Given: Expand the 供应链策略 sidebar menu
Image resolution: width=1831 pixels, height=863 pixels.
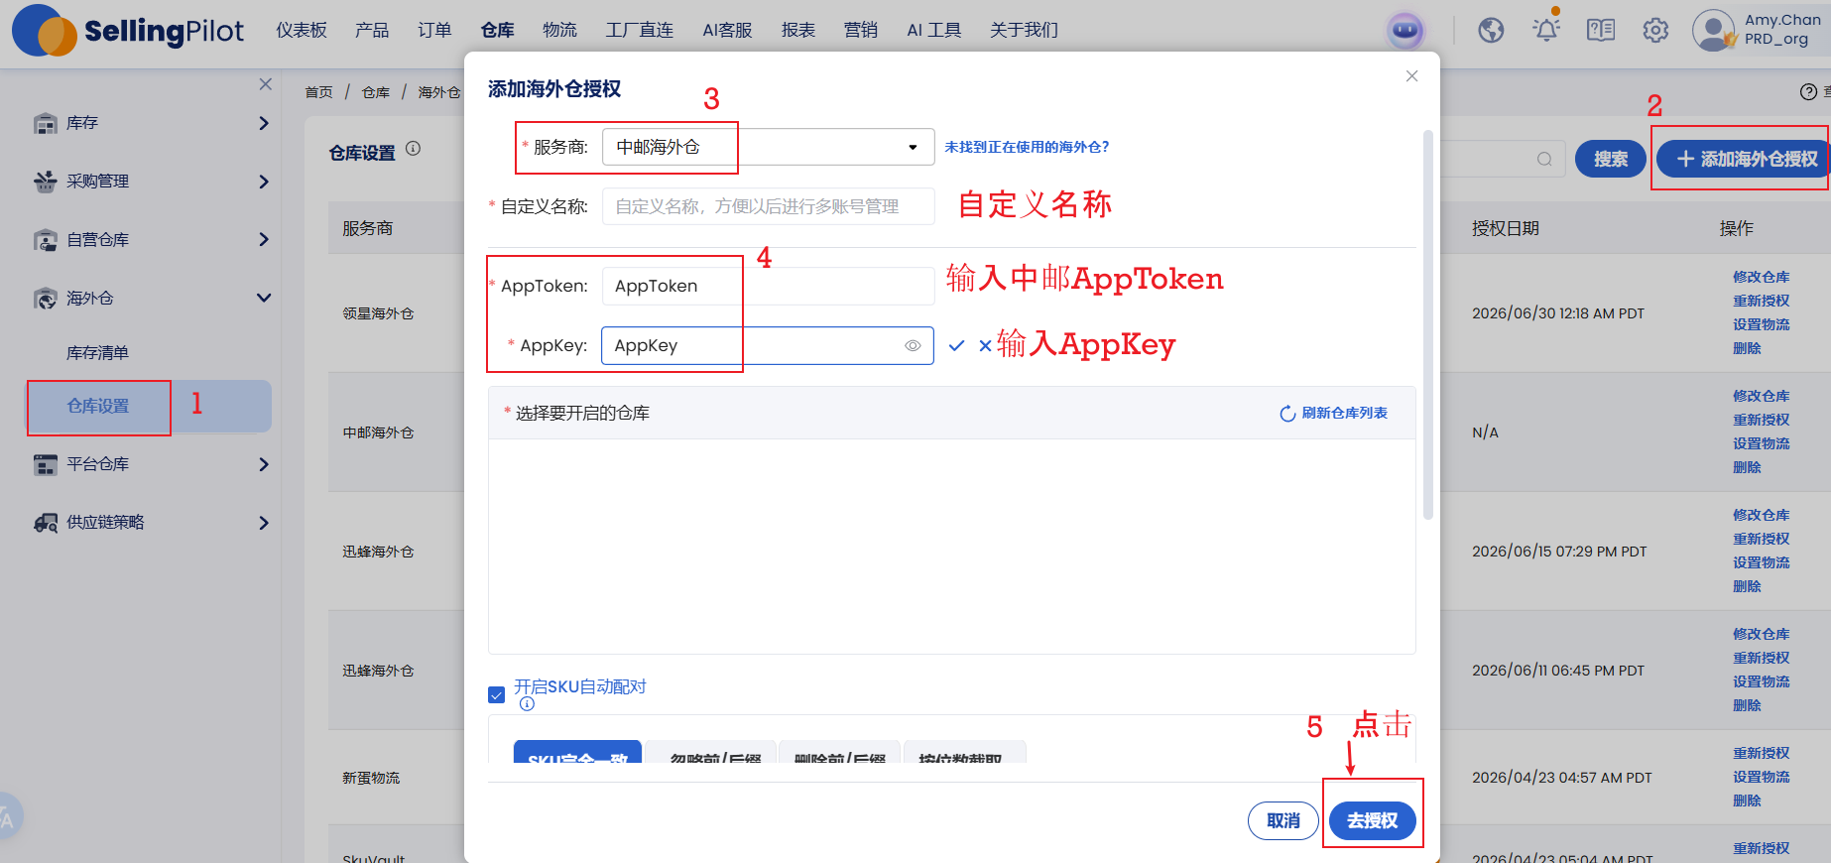Looking at the screenshot, I should point(264,523).
